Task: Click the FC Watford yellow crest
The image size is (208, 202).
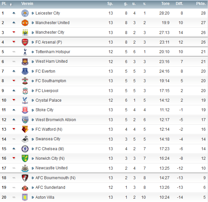Action: [x=25, y=129]
